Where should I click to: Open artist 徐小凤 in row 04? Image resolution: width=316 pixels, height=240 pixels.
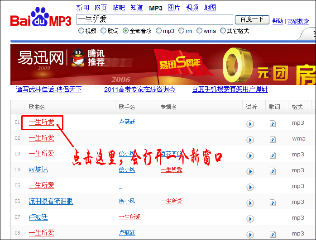click(x=127, y=169)
